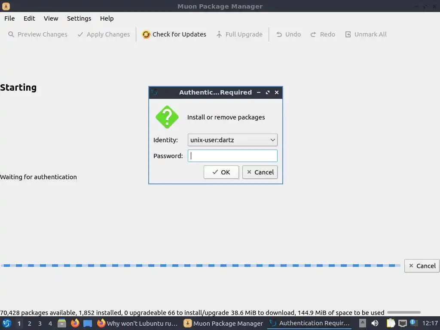Open the Settings menu
The image size is (440, 330).
point(79,18)
